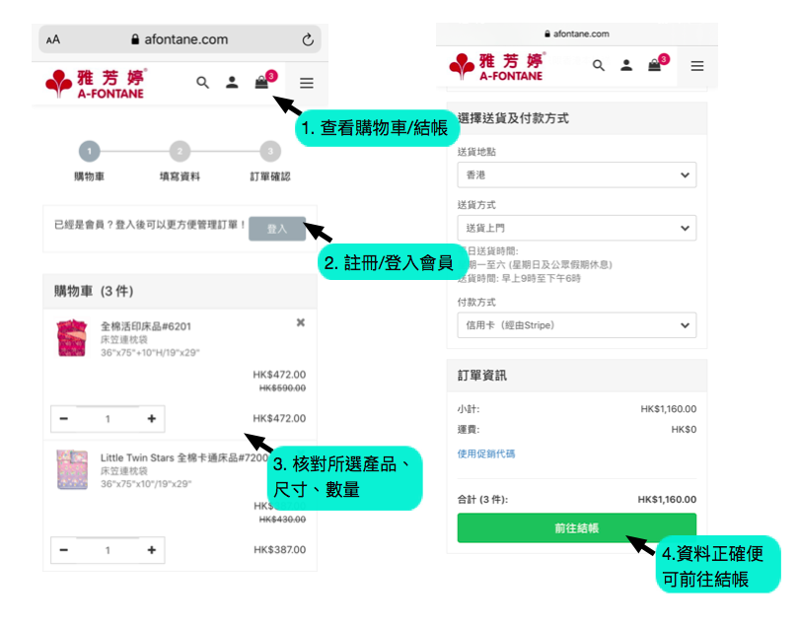
Task: Select step 2 填寫資料 in progress bar
Action: (x=180, y=152)
